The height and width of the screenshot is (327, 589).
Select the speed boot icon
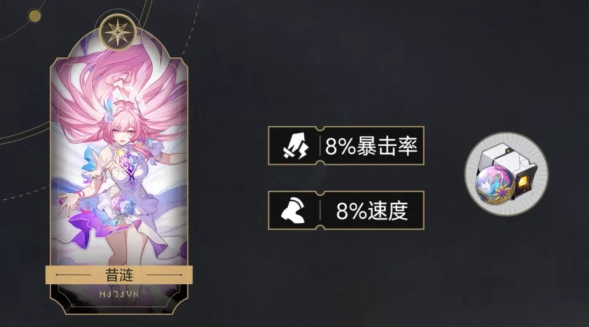point(293,211)
